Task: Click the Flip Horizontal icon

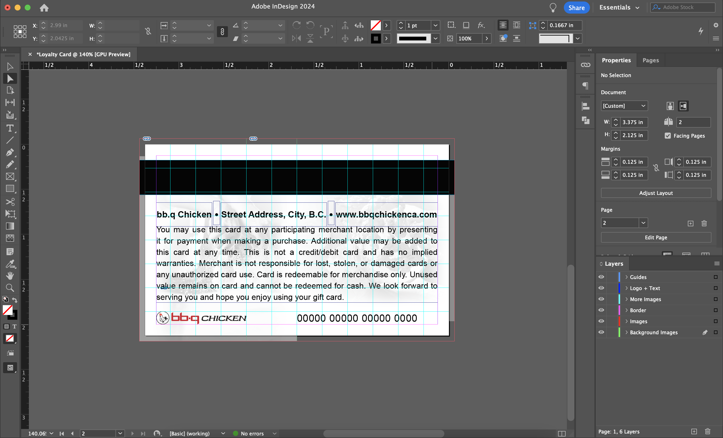Action: point(297,38)
